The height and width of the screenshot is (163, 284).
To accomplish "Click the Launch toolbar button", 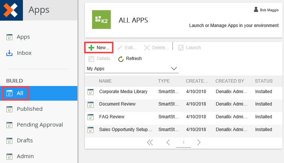I will point(189,48).
